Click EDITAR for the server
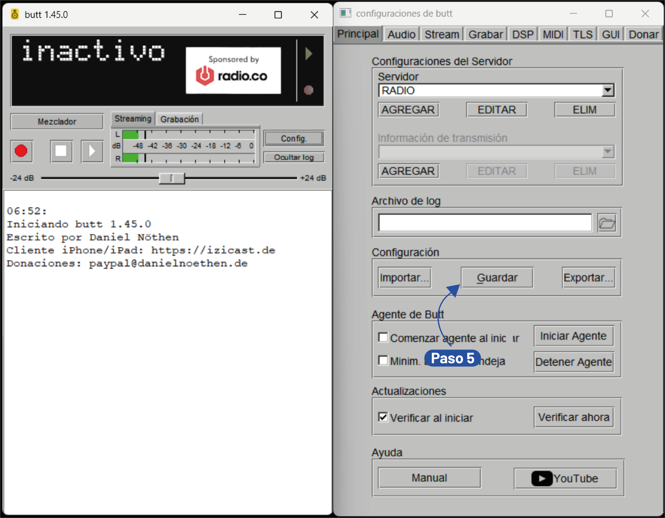 tap(496, 110)
